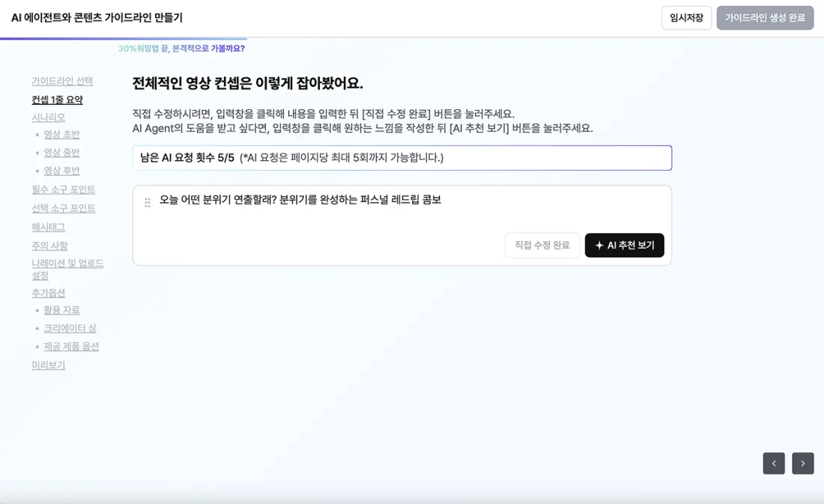
Task: Go to next page with right arrow
Action: (x=803, y=464)
